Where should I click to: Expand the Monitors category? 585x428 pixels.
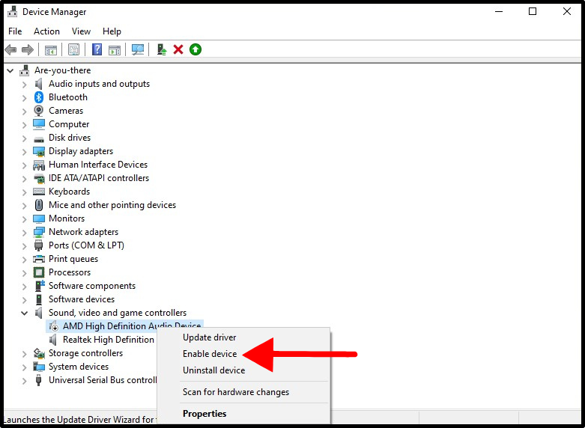pyautogui.click(x=24, y=219)
